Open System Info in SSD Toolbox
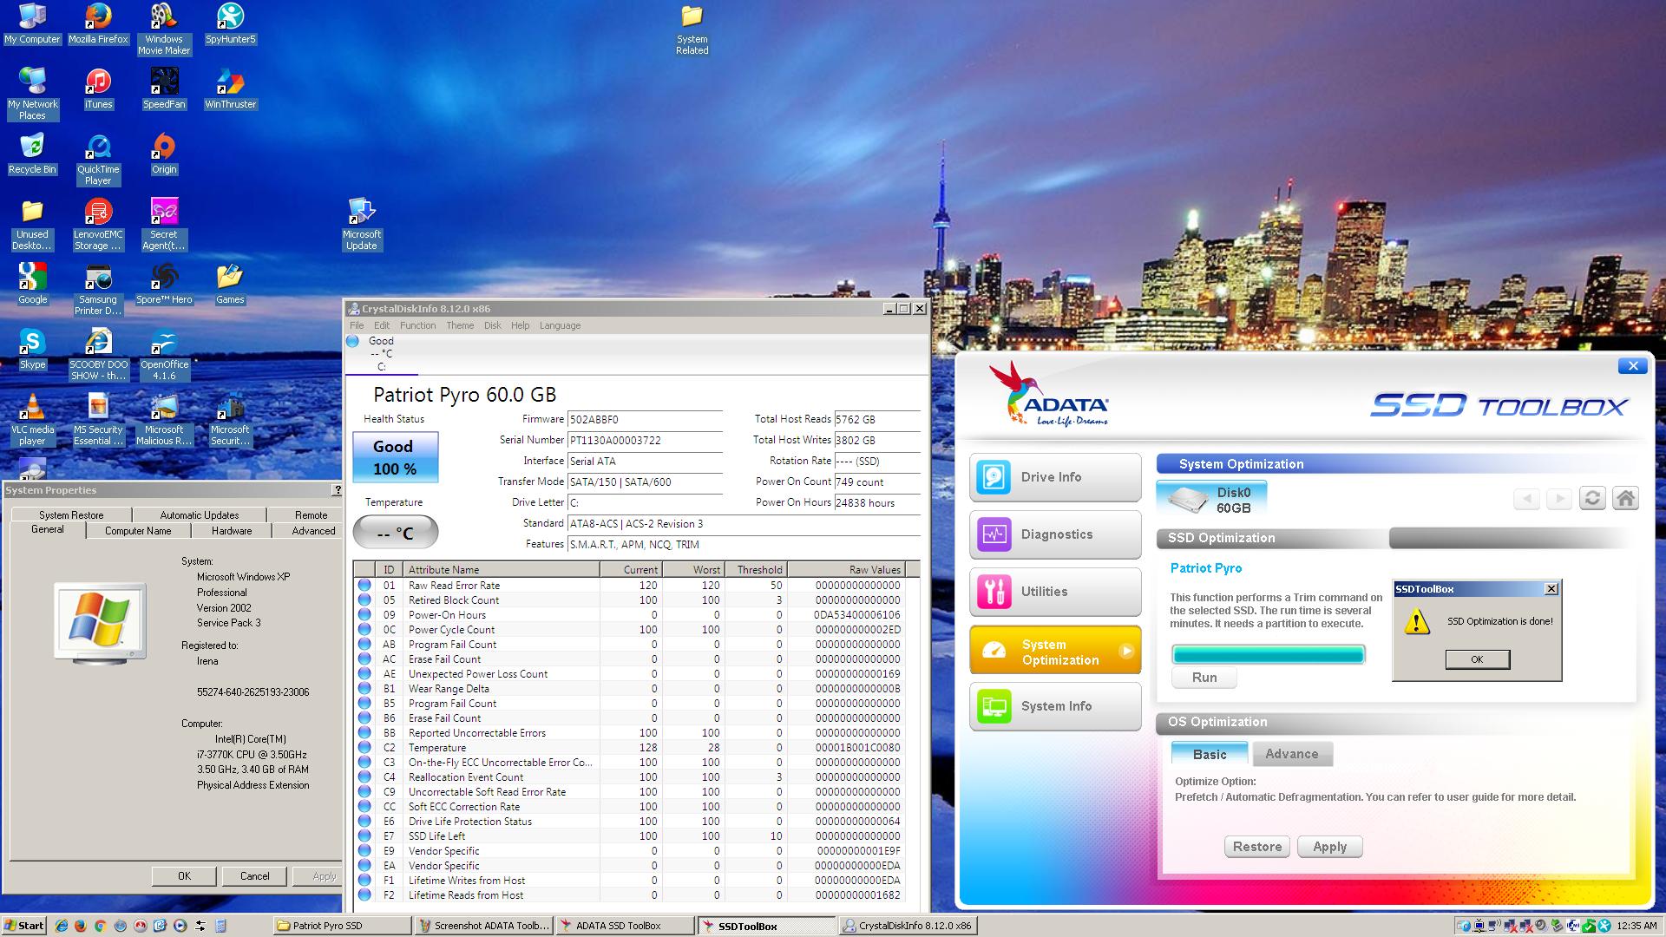Screen dimensions: 1666x937 pos(1054,706)
